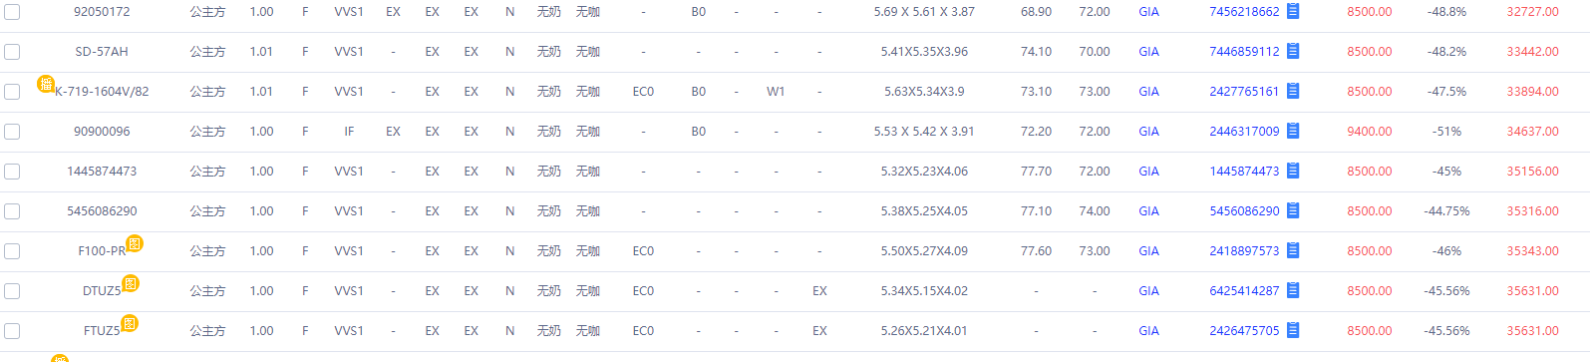Screen dimensions: 1590x362
Task: Check the box for row SD-57AH
Action: click(x=12, y=52)
